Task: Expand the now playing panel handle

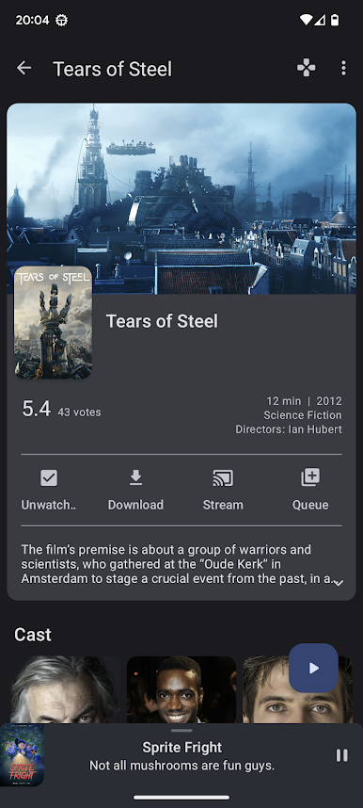Action: click(181, 730)
